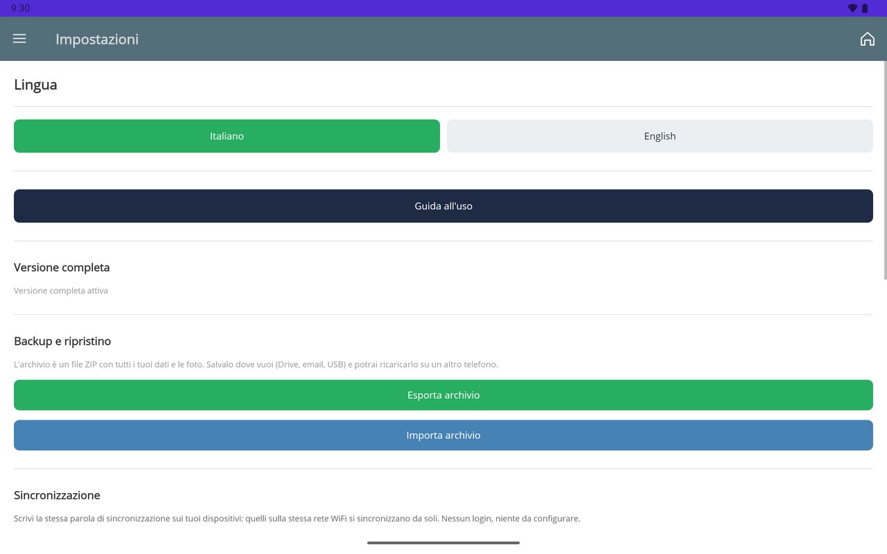Image resolution: width=887 pixels, height=554 pixels.
Task: Click the Lingua section heading
Action: 35,85
